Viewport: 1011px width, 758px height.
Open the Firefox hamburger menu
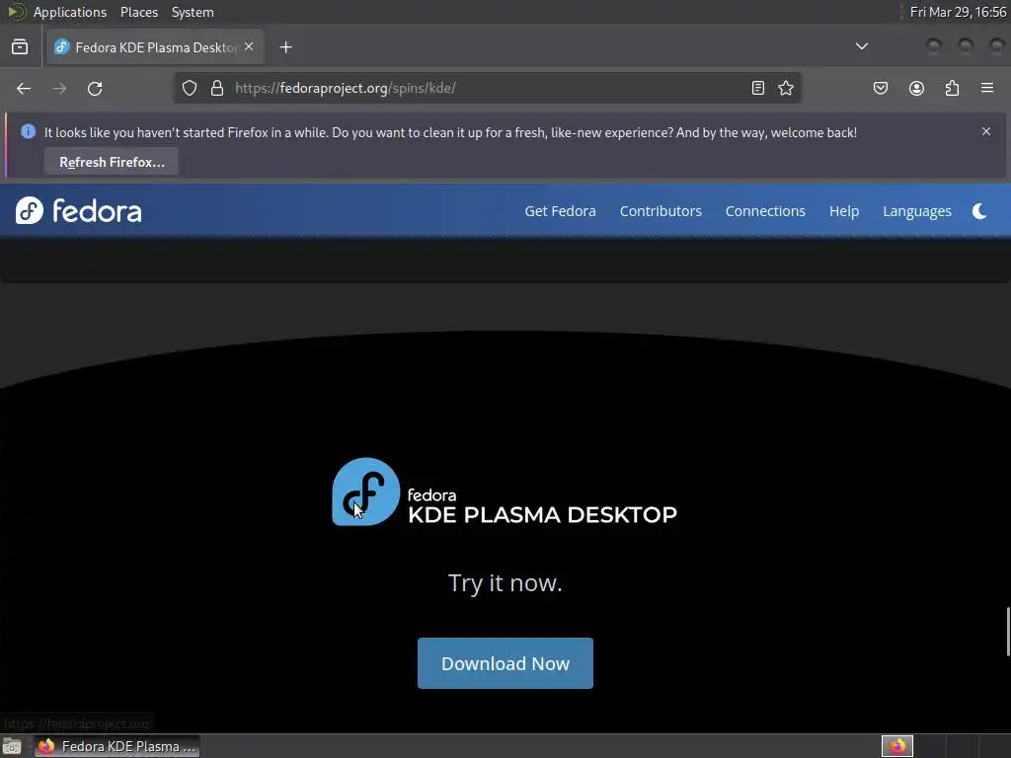click(987, 88)
